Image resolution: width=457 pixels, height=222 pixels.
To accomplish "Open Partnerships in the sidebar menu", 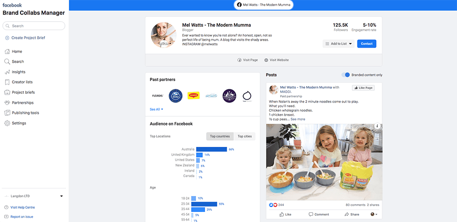I will (x=23, y=103).
